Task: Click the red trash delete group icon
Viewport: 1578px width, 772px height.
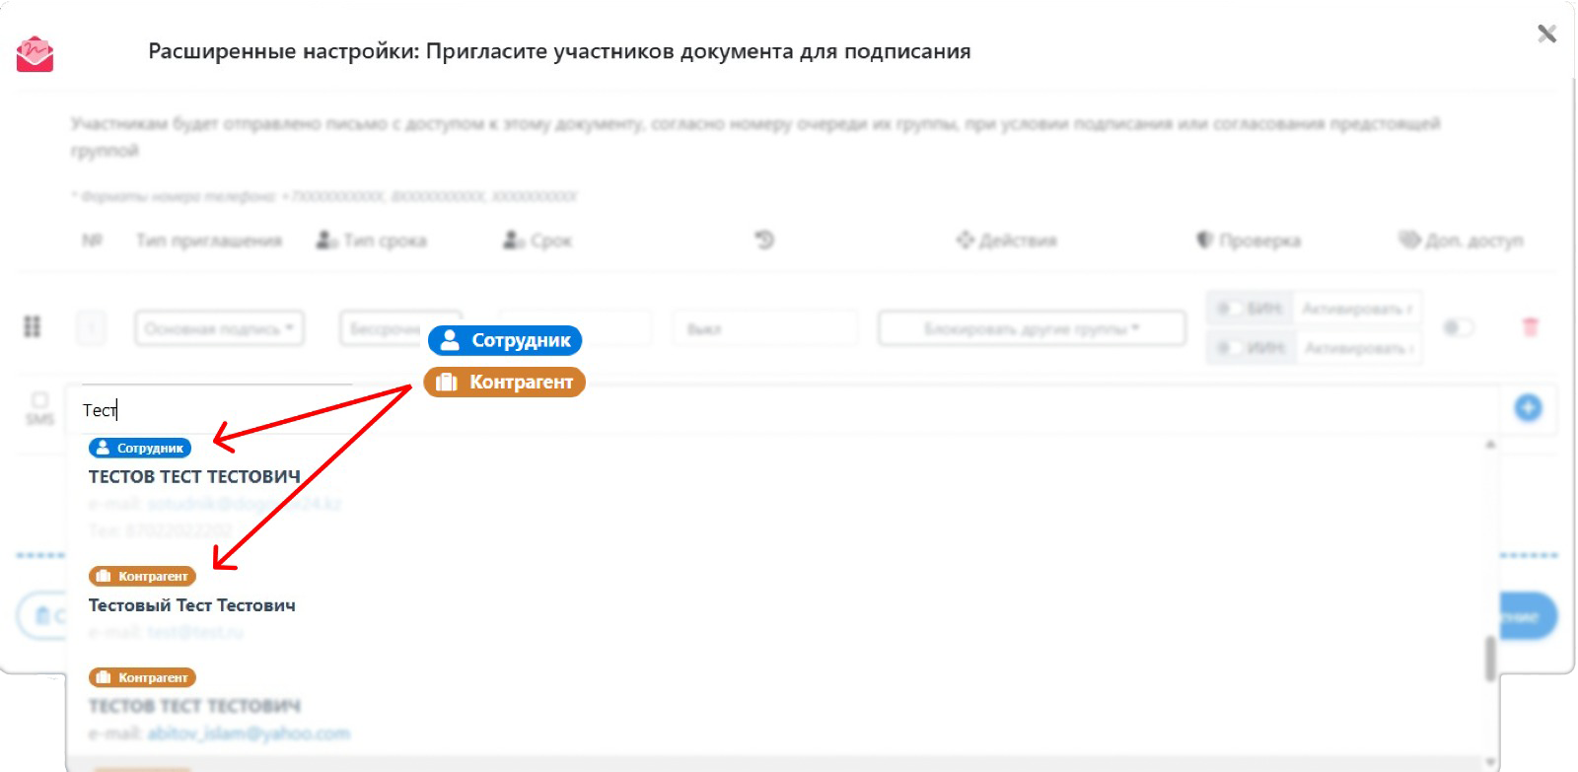Action: click(1530, 326)
